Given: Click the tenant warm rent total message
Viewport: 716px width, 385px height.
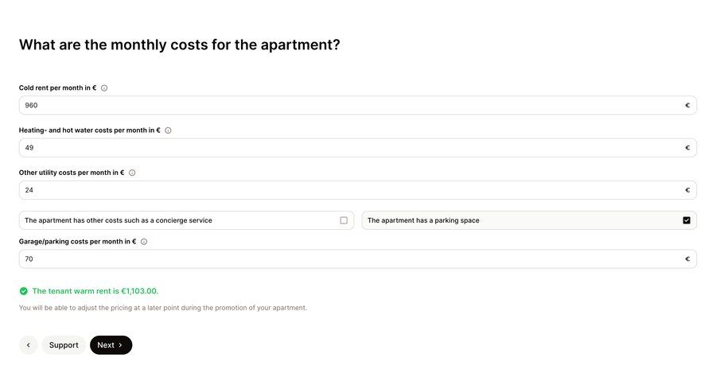Looking at the screenshot, I should click(95, 291).
